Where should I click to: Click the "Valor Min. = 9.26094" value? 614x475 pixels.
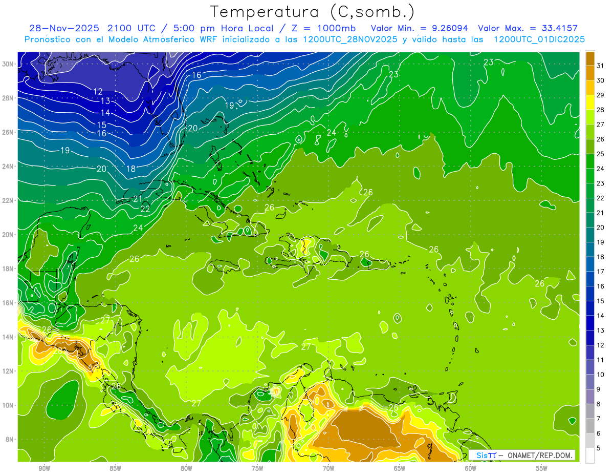pyautogui.click(x=420, y=29)
